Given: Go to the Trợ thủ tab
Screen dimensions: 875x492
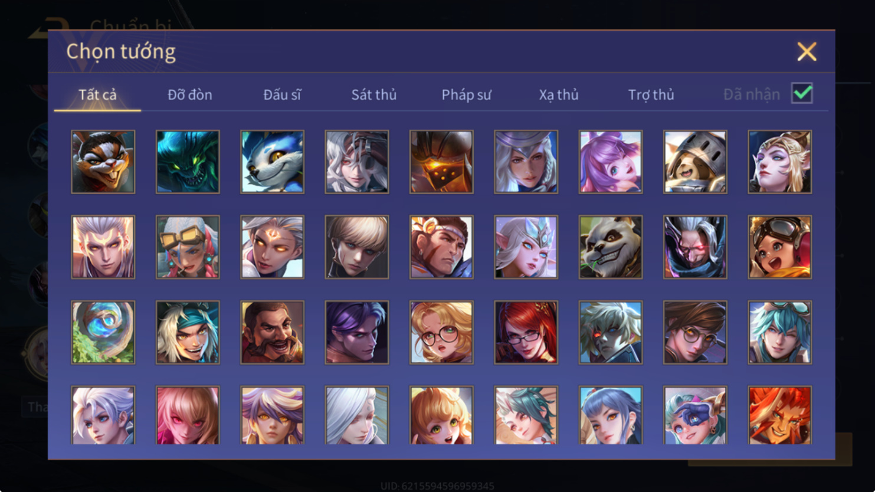Looking at the screenshot, I should 651,94.
